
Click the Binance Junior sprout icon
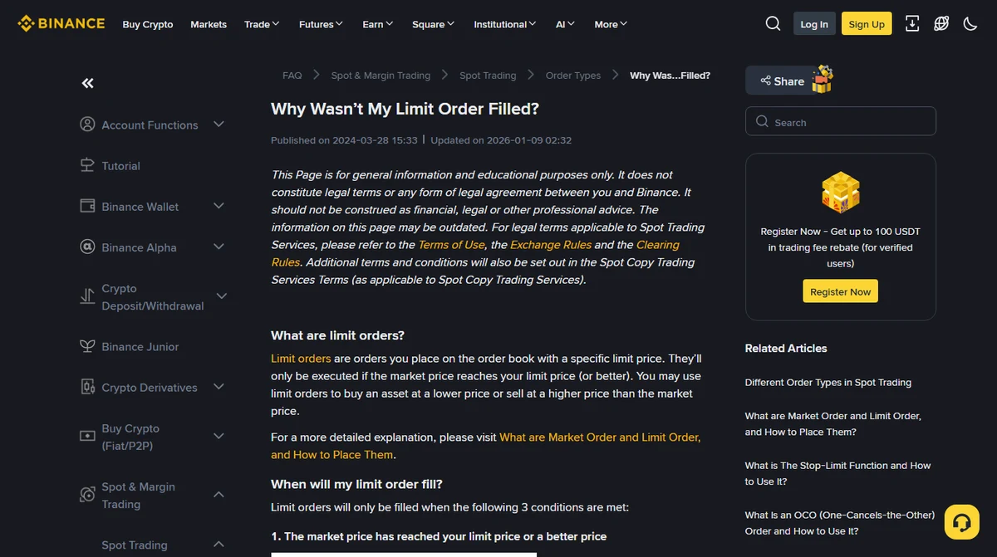[87, 346]
